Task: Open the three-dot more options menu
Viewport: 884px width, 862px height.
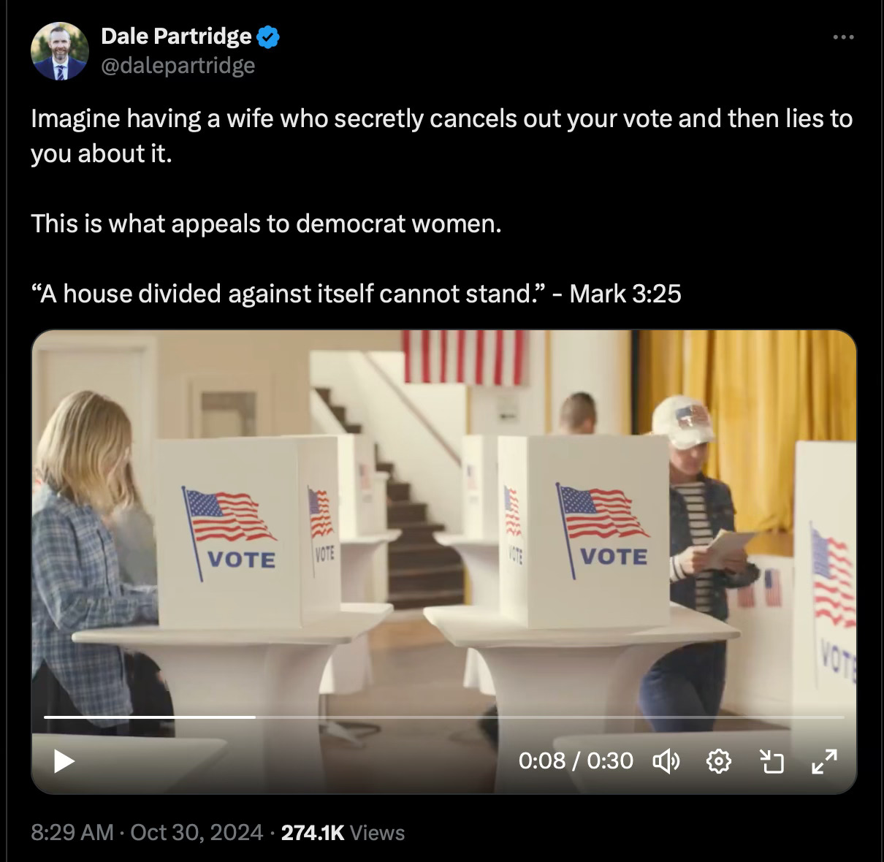Action: coord(843,36)
